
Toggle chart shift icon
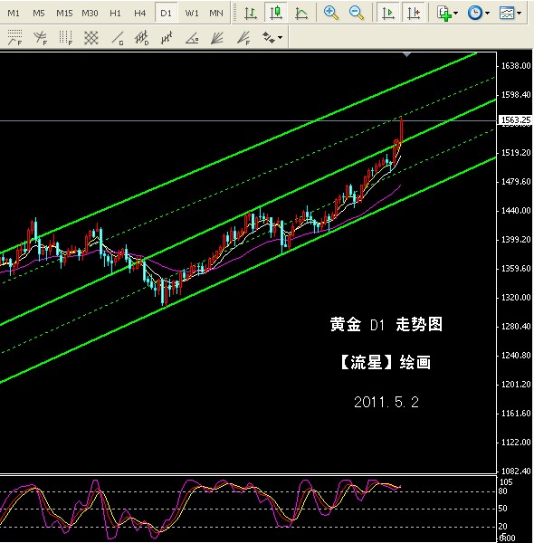(414, 14)
